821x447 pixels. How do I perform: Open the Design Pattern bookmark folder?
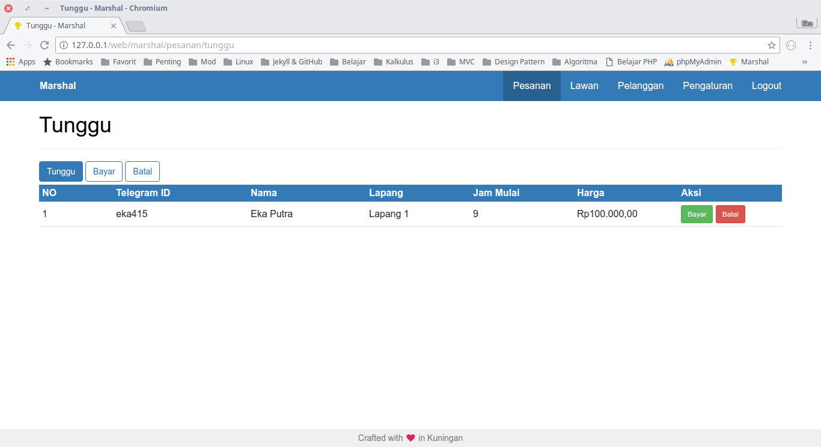click(x=514, y=62)
